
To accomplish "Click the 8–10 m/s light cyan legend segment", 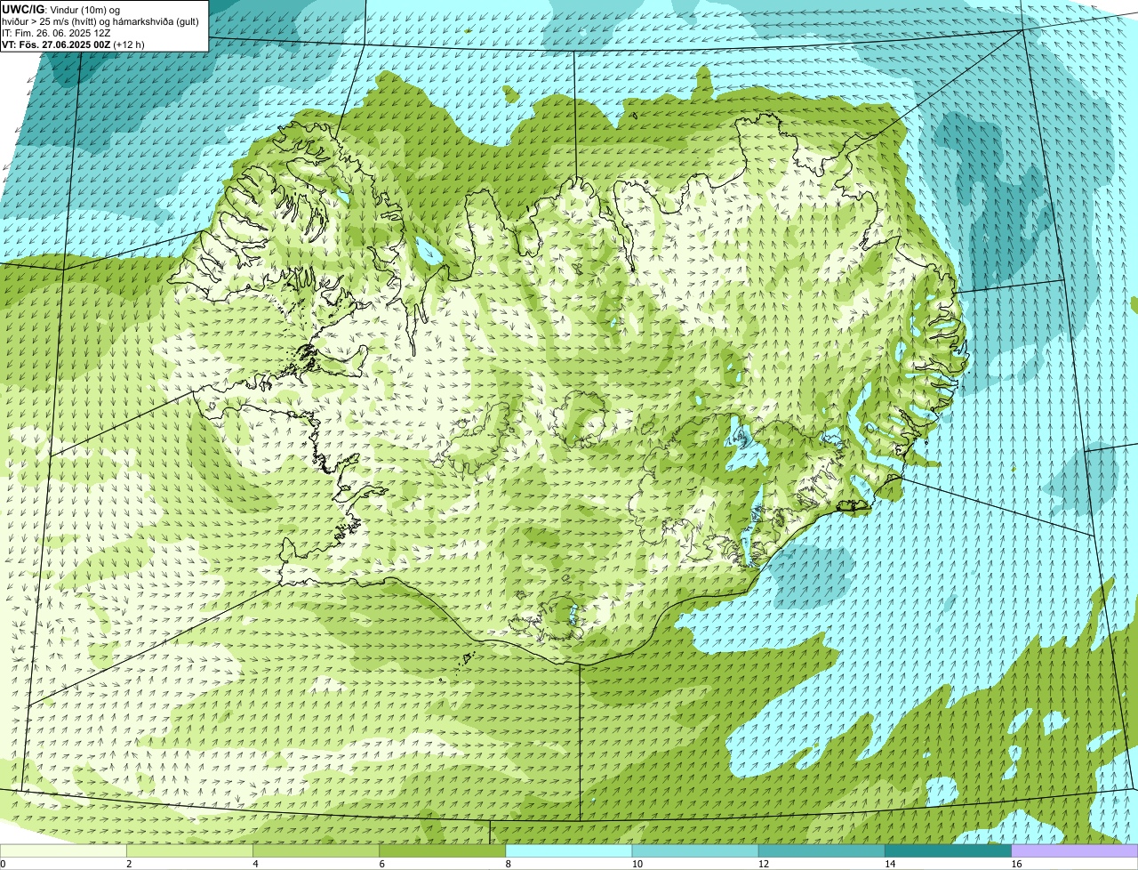I will [x=569, y=850].
